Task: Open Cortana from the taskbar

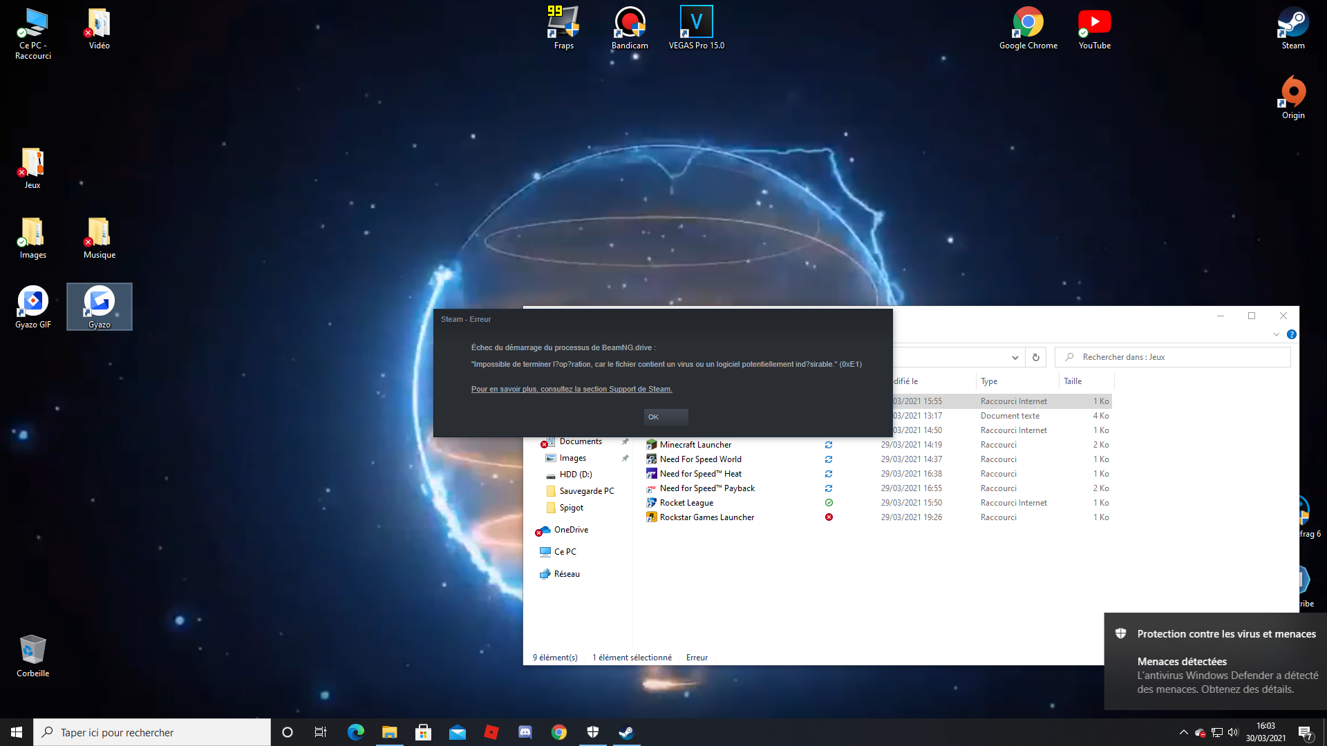Action: 288,732
